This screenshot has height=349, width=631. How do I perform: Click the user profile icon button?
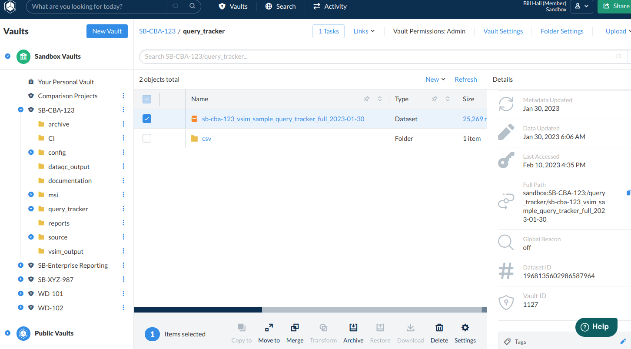581,7
